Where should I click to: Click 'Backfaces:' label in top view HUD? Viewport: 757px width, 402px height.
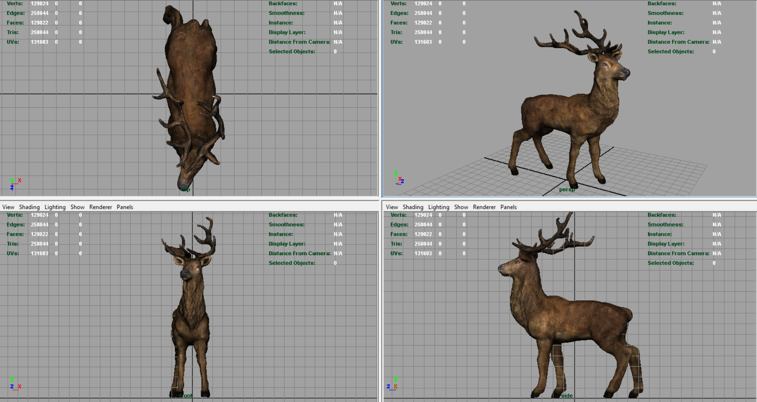(x=283, y=3)
